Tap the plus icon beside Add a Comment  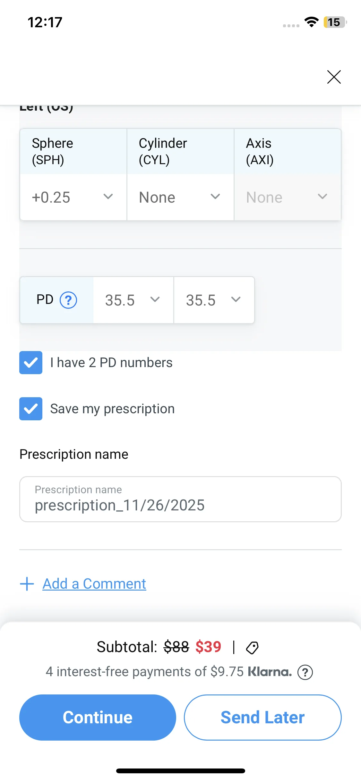pyautogui.click(x=27, y=584)
